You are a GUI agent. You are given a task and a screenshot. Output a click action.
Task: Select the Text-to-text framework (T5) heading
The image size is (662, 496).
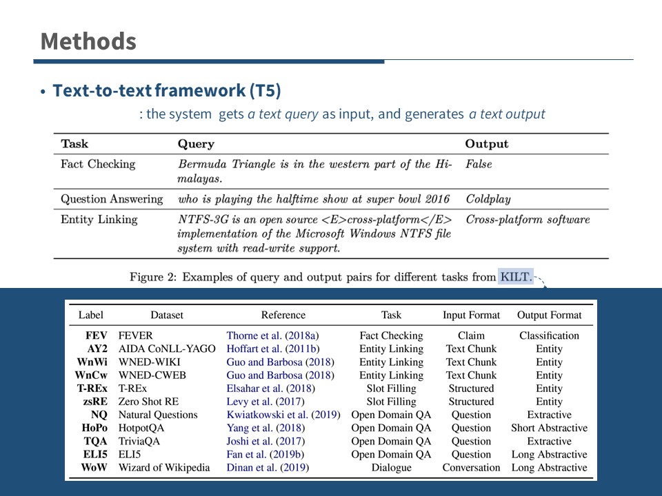click(167, 91)
